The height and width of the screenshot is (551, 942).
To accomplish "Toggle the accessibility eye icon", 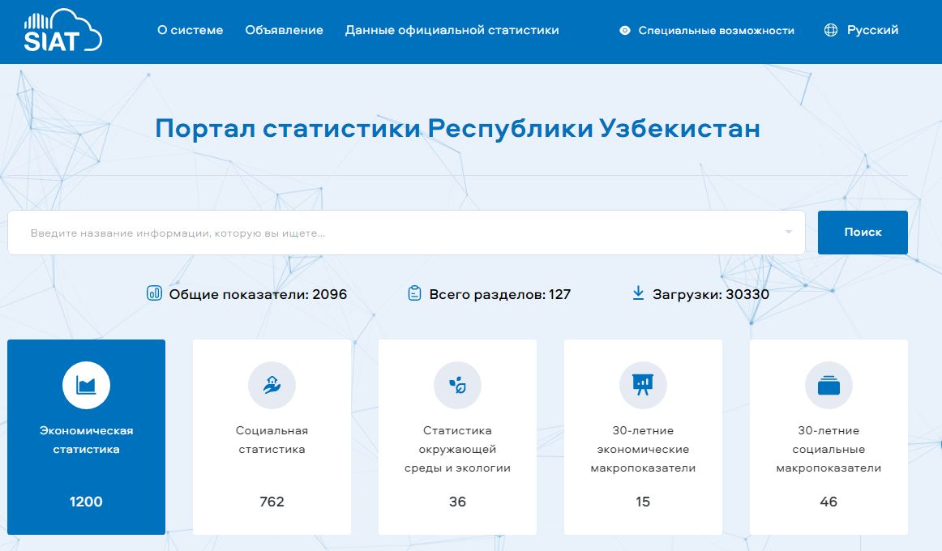I will 624,31.
